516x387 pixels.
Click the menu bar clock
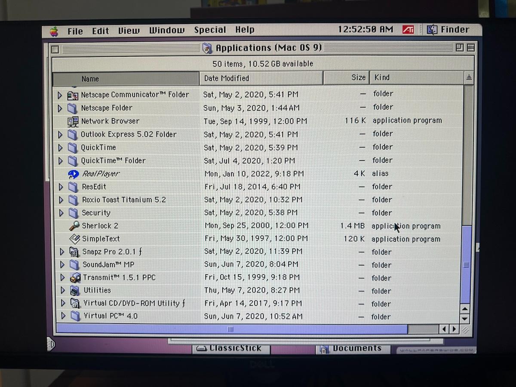365,30
